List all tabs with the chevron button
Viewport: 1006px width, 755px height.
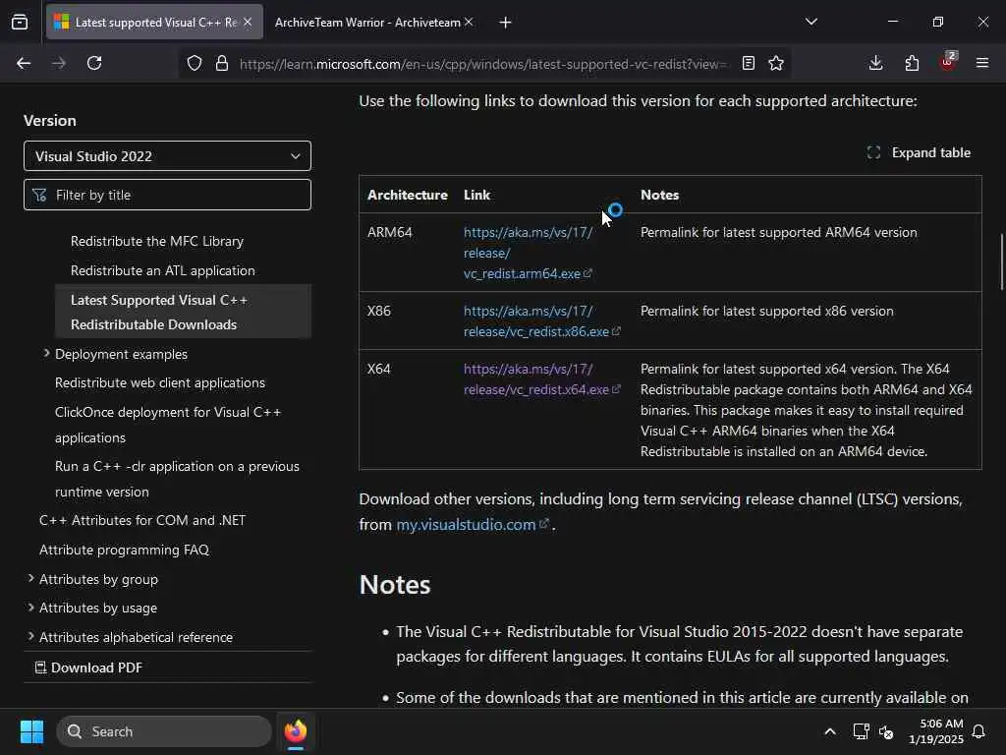(811, 22)
